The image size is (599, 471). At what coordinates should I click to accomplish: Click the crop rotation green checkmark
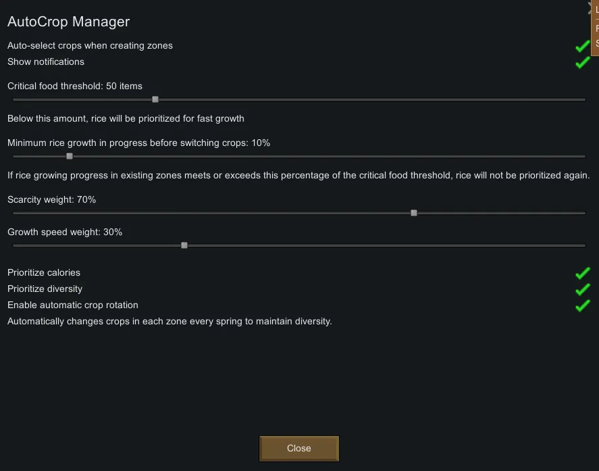[582, 305]
